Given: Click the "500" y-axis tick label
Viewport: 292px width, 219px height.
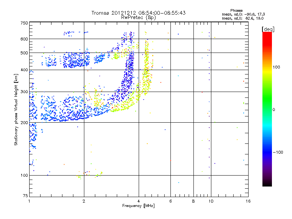Looking at the screenshot, I should (24, 53).
